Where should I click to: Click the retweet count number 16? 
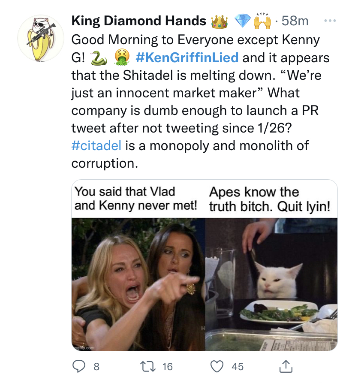coord(167,367)
